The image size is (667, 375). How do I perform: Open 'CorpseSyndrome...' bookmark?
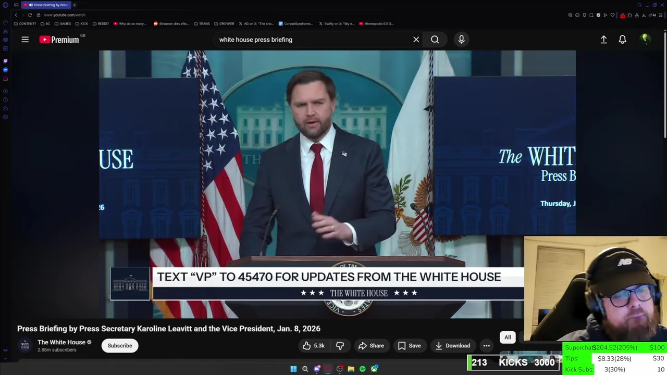point(296,23)
